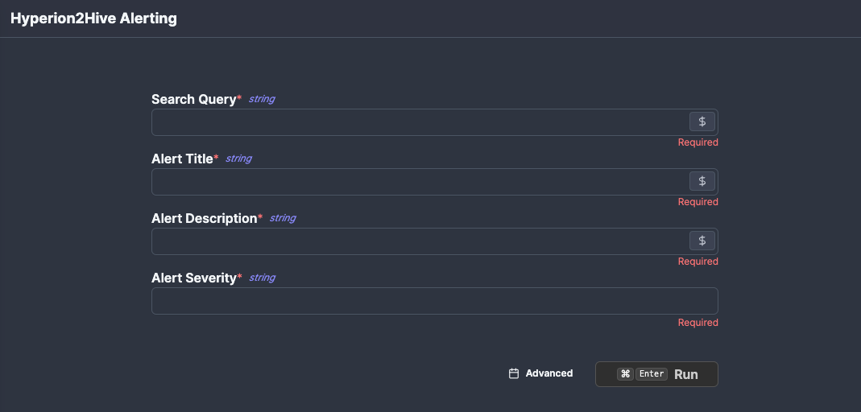The width and height of the screenshot is (861, 412).
Task: Click the string type tag beside Alert Severity
Action: (x=262, y=278)
